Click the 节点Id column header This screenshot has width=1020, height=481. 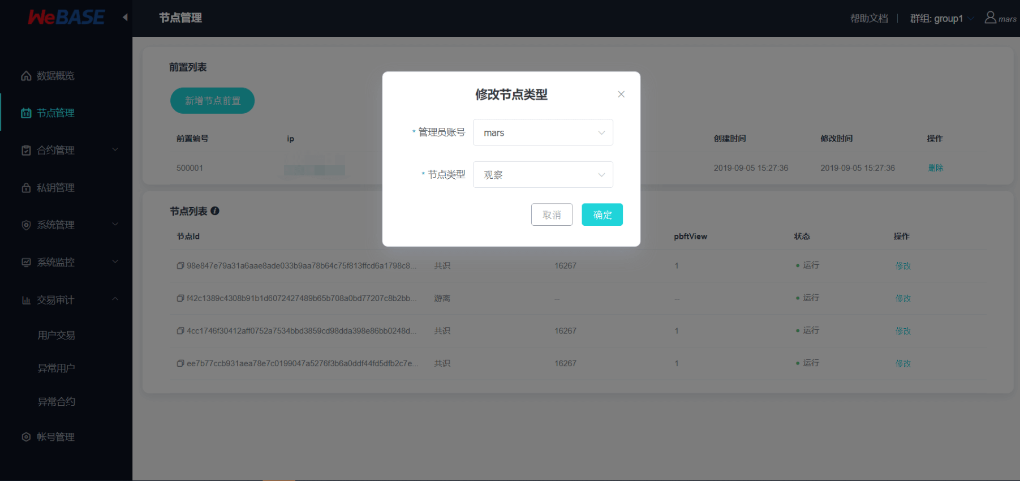pyautogui.click(x=188, y=237)
